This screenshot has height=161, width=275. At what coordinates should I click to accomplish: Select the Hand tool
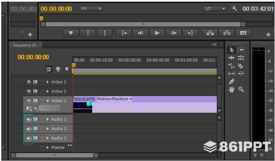click(x=232, y=89)
